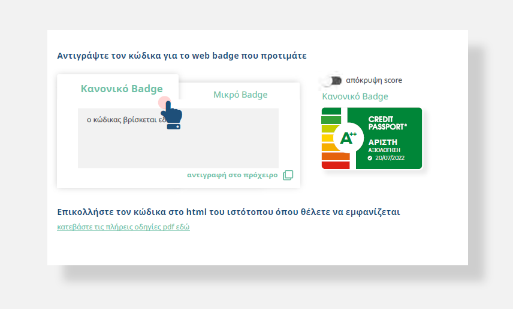The image size is (513, 309).
Task: Open the κατεβάστε τις πλήρεις οδηγίες pdf link
Action: [123, 226]
